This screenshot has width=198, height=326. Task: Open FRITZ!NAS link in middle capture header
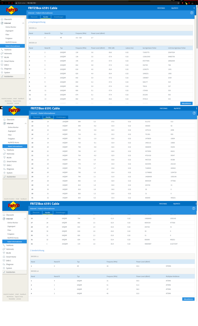tap(163, 109)
